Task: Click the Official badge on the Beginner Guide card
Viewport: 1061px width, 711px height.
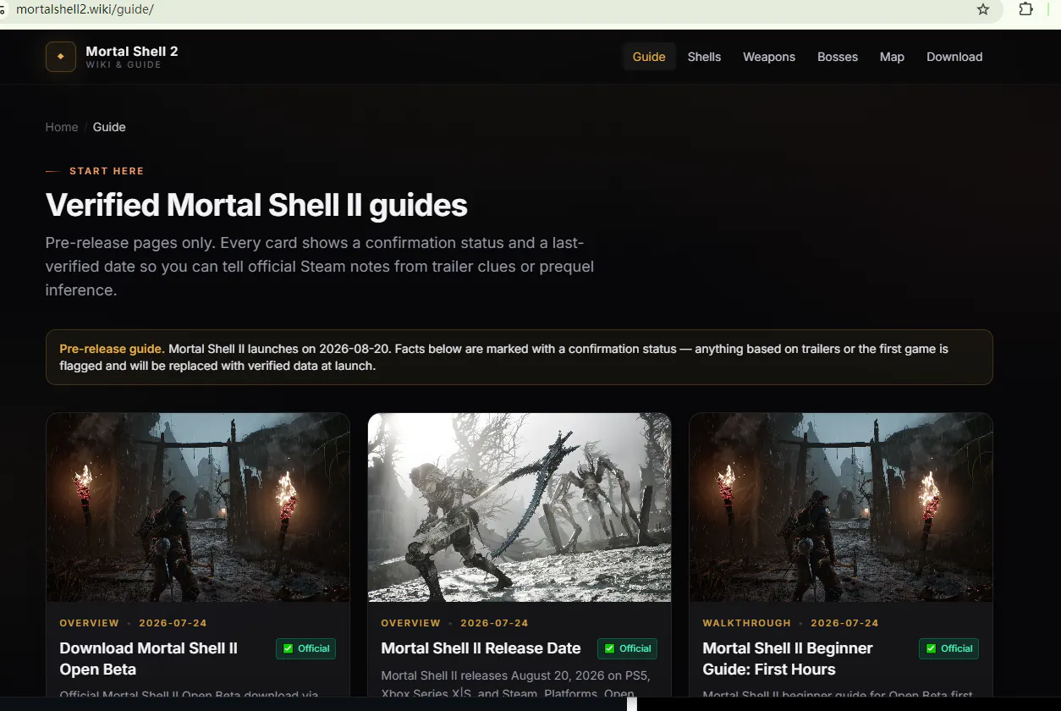Action: pos(949,648)
